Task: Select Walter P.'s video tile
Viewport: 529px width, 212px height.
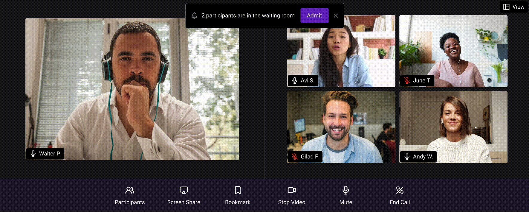Action: tap(132, 89)
